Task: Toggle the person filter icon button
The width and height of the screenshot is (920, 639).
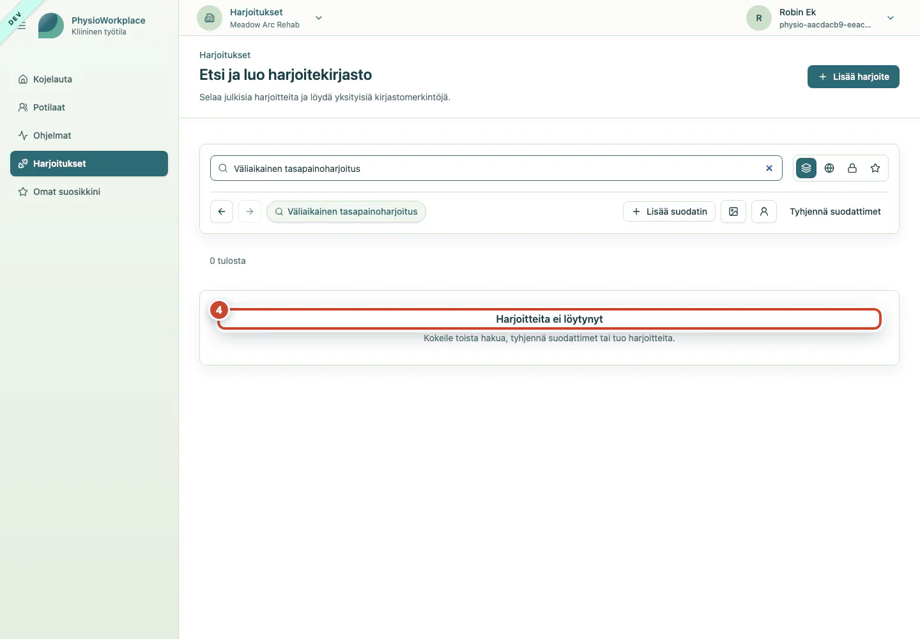Action: (x=764, y=212)
